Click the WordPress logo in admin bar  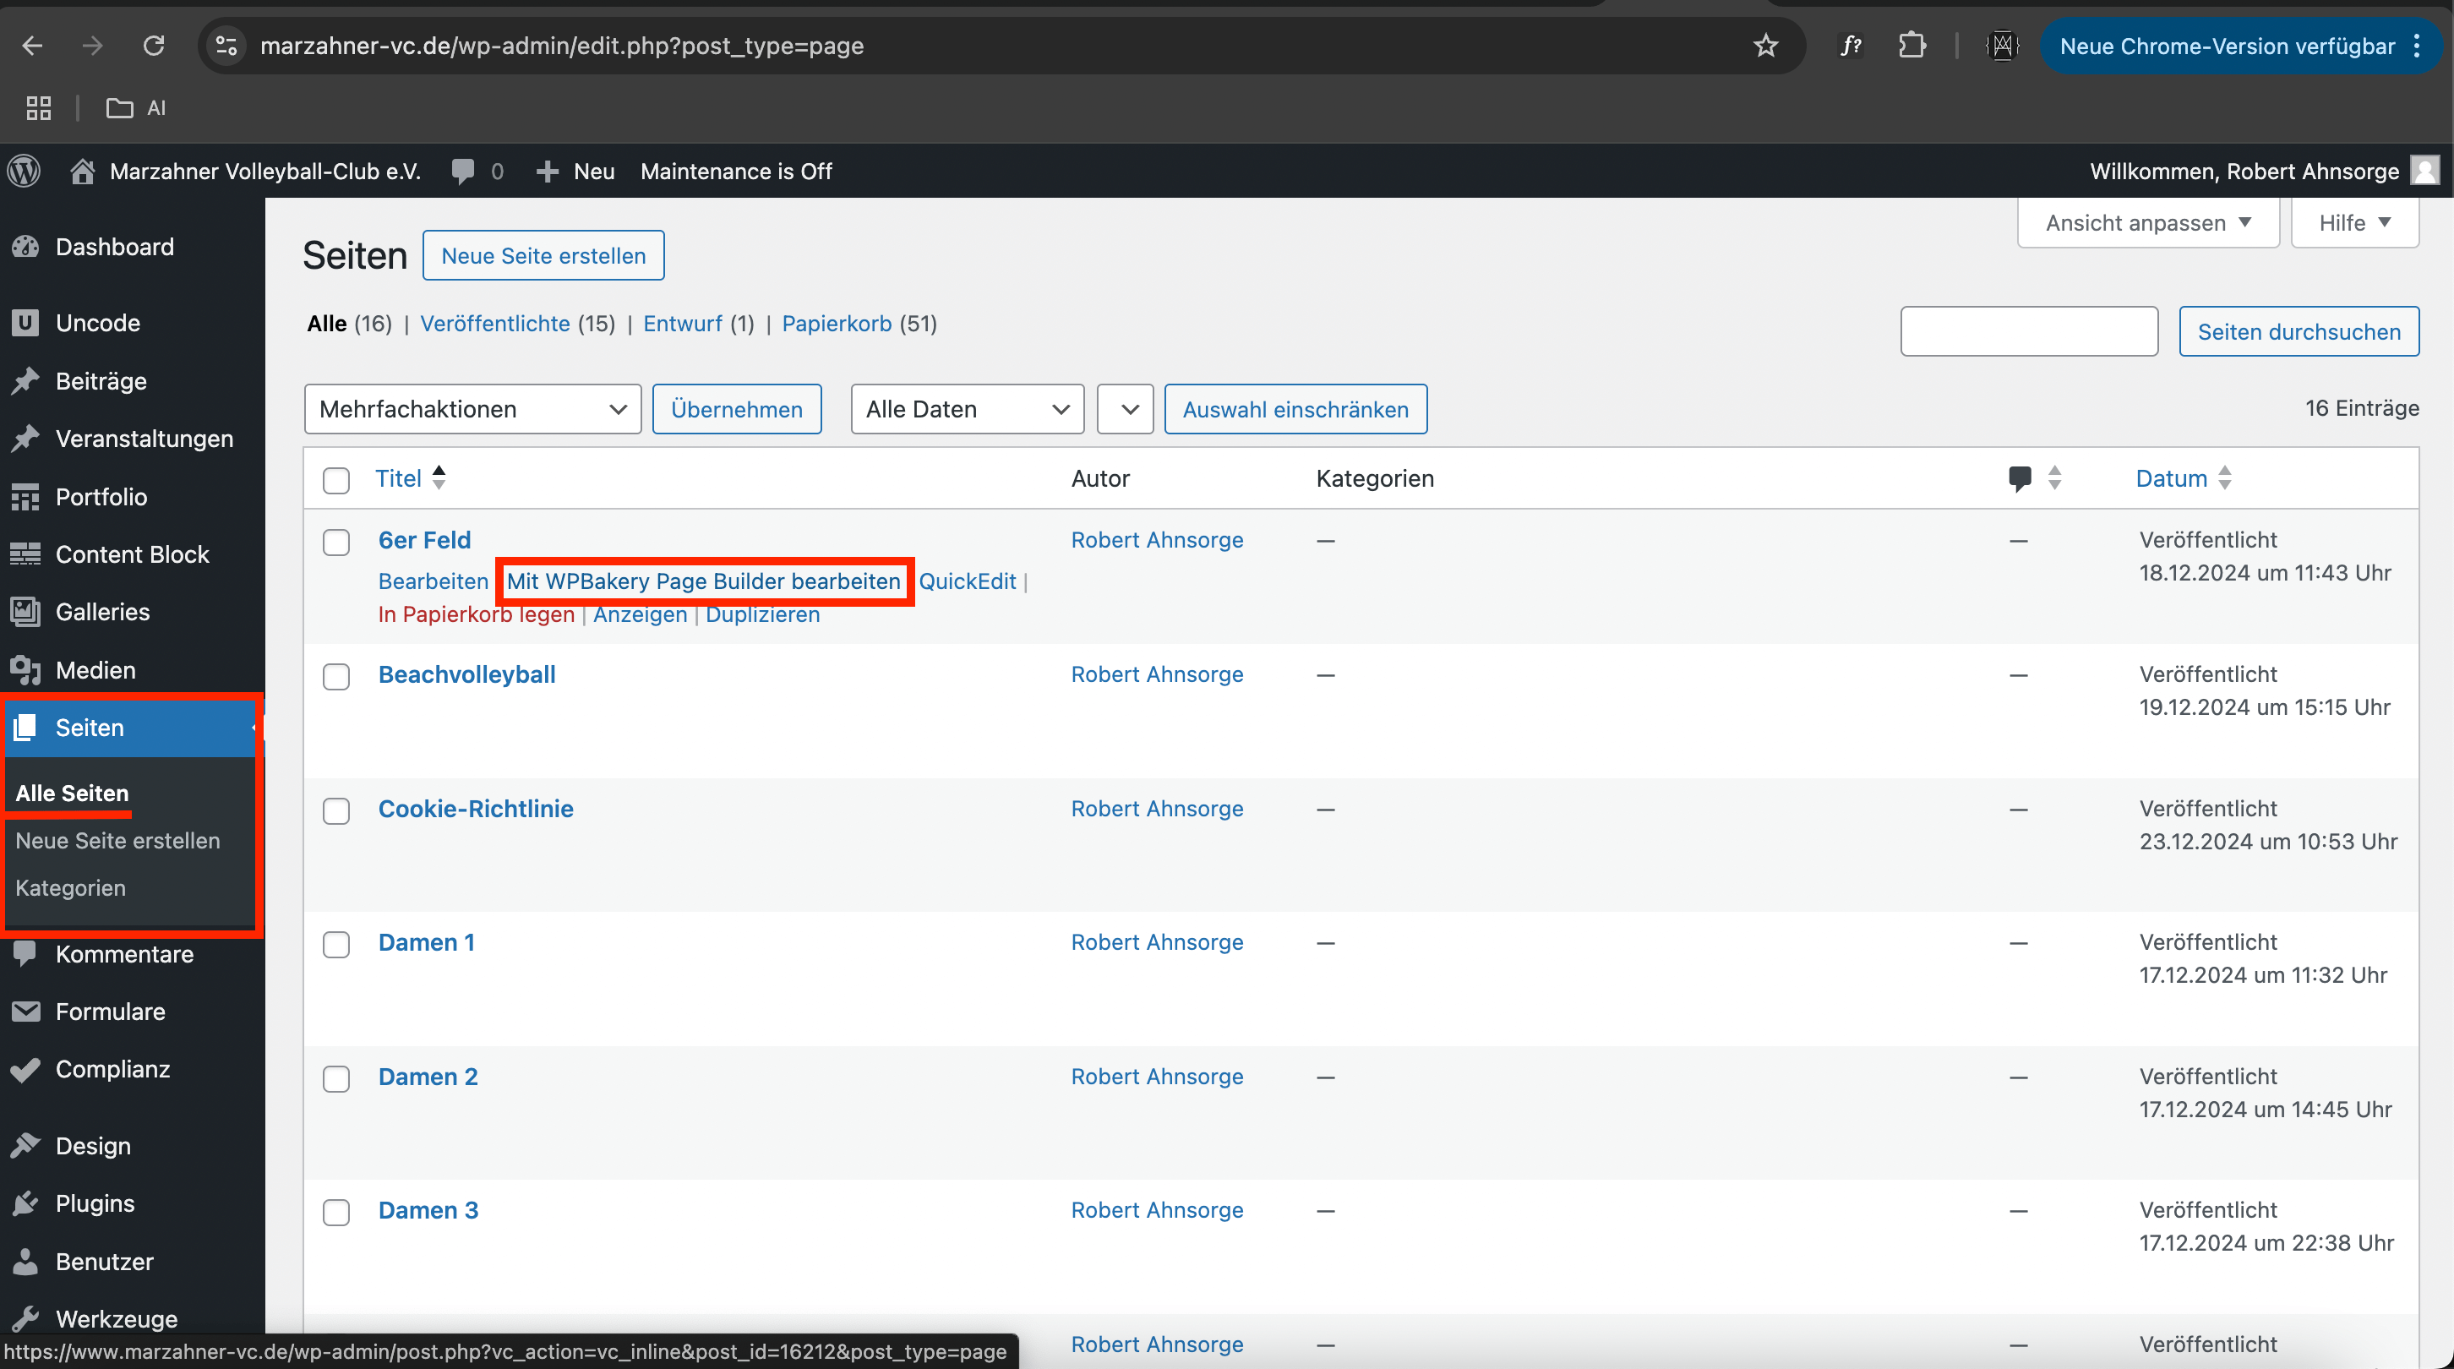click(x=25, y=172)
